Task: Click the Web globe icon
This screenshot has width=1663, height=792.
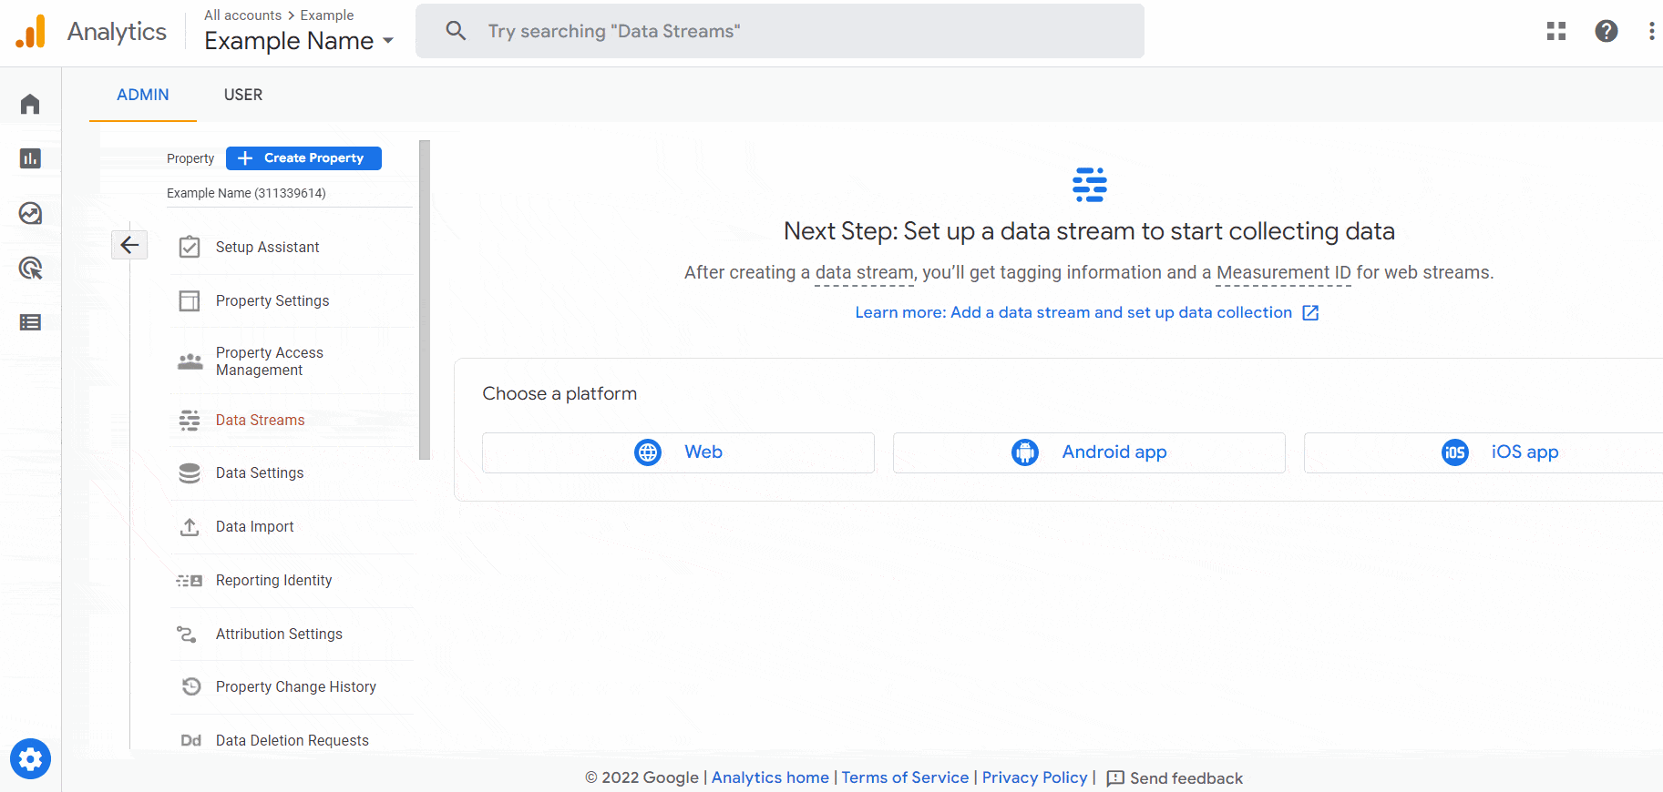Action: coord(648,452)
